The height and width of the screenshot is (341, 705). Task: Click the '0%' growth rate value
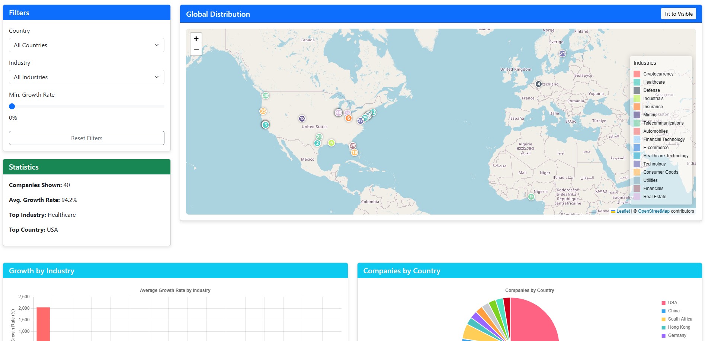click(x=13, y=118)
